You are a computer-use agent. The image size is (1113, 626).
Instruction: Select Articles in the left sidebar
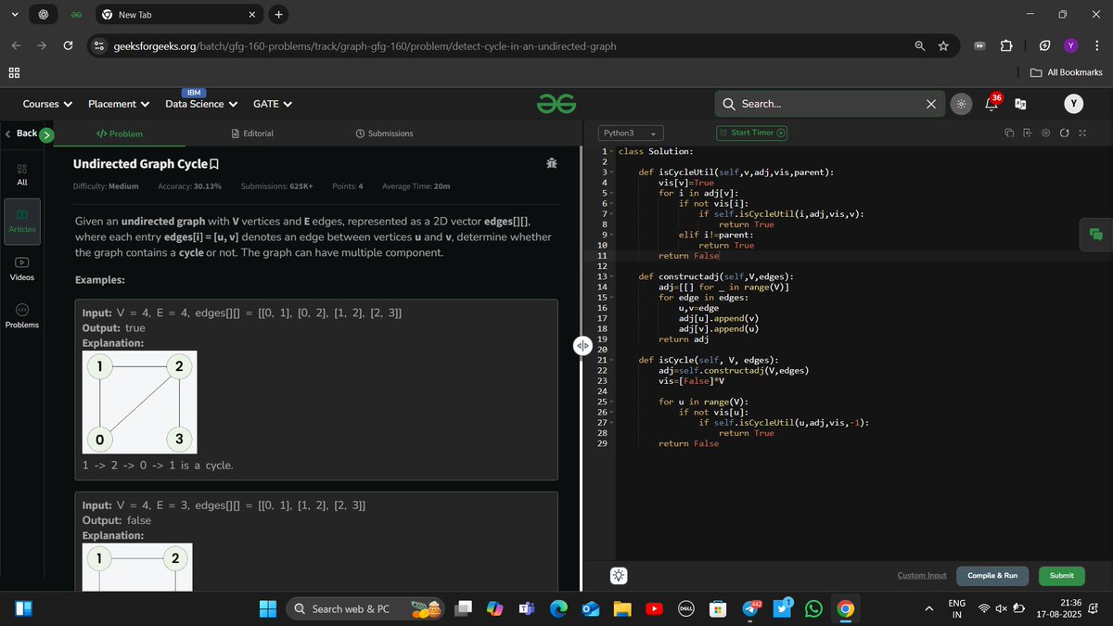(x=22, y=222)
